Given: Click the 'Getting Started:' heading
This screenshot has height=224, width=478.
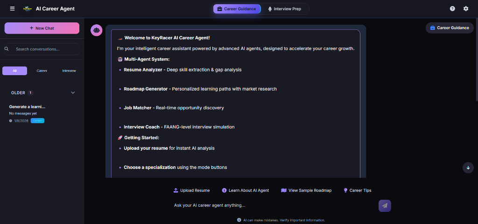Looking at the screenshot, I should (x=142, y=138).
